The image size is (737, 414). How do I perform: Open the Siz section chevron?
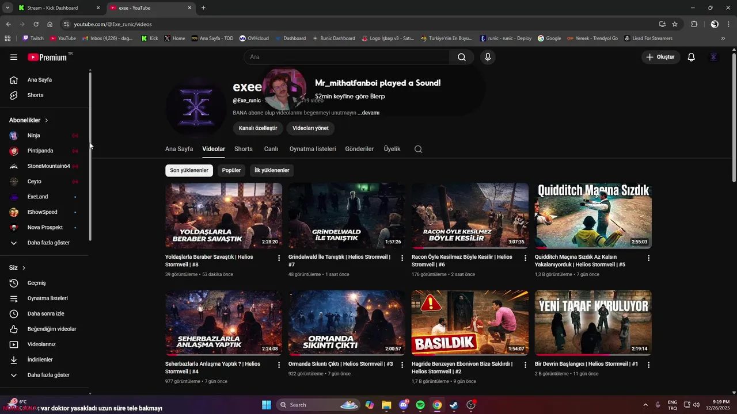tap(24, 268)
